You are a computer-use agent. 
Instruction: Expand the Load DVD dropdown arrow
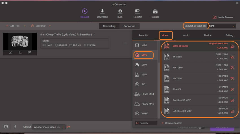click(50, 26)
